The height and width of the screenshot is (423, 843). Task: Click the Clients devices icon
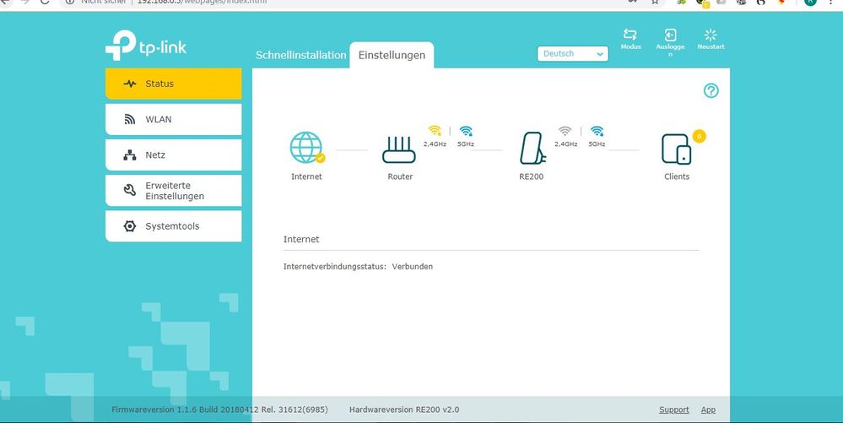pyautogui.click(x=676, y=149)
